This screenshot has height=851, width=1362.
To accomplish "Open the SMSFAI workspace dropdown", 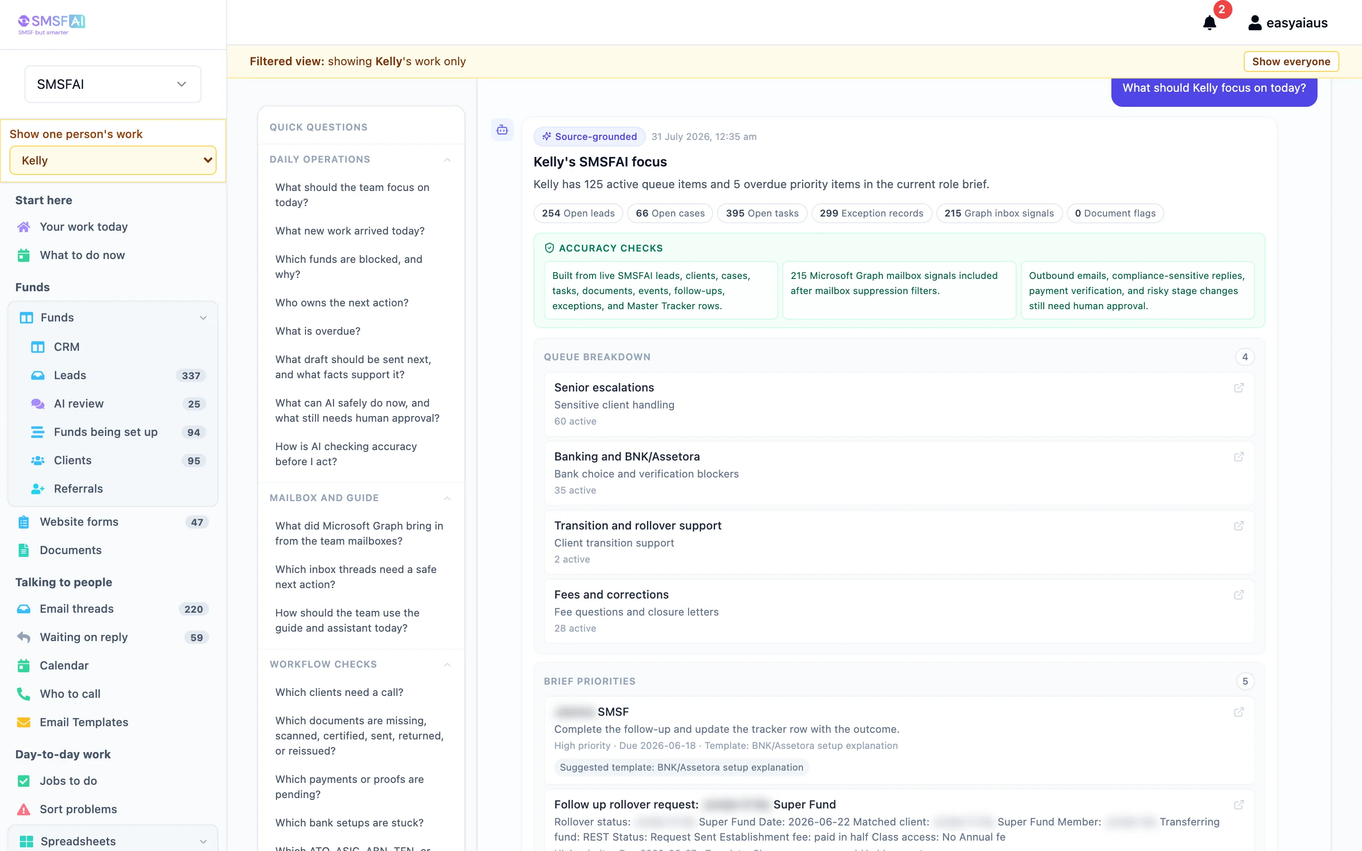I will pos(113,85).
